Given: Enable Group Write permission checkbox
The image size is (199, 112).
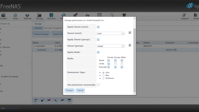Looking at the screenshot, I should point(115,64).
